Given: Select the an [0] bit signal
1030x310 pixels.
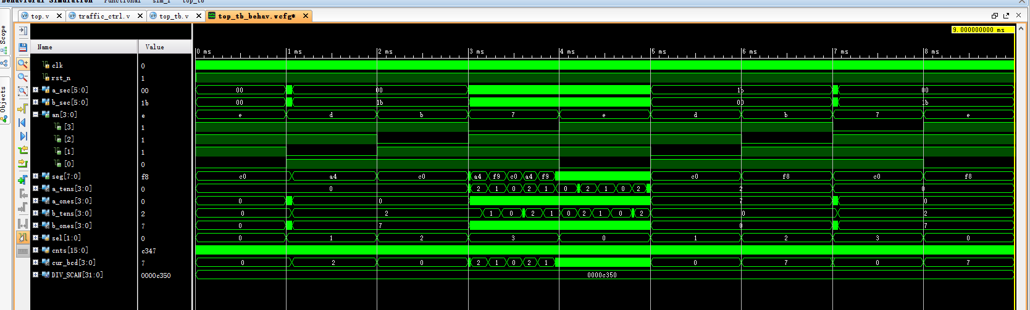Looking at the screenshot, I should (x=69, y=164).
